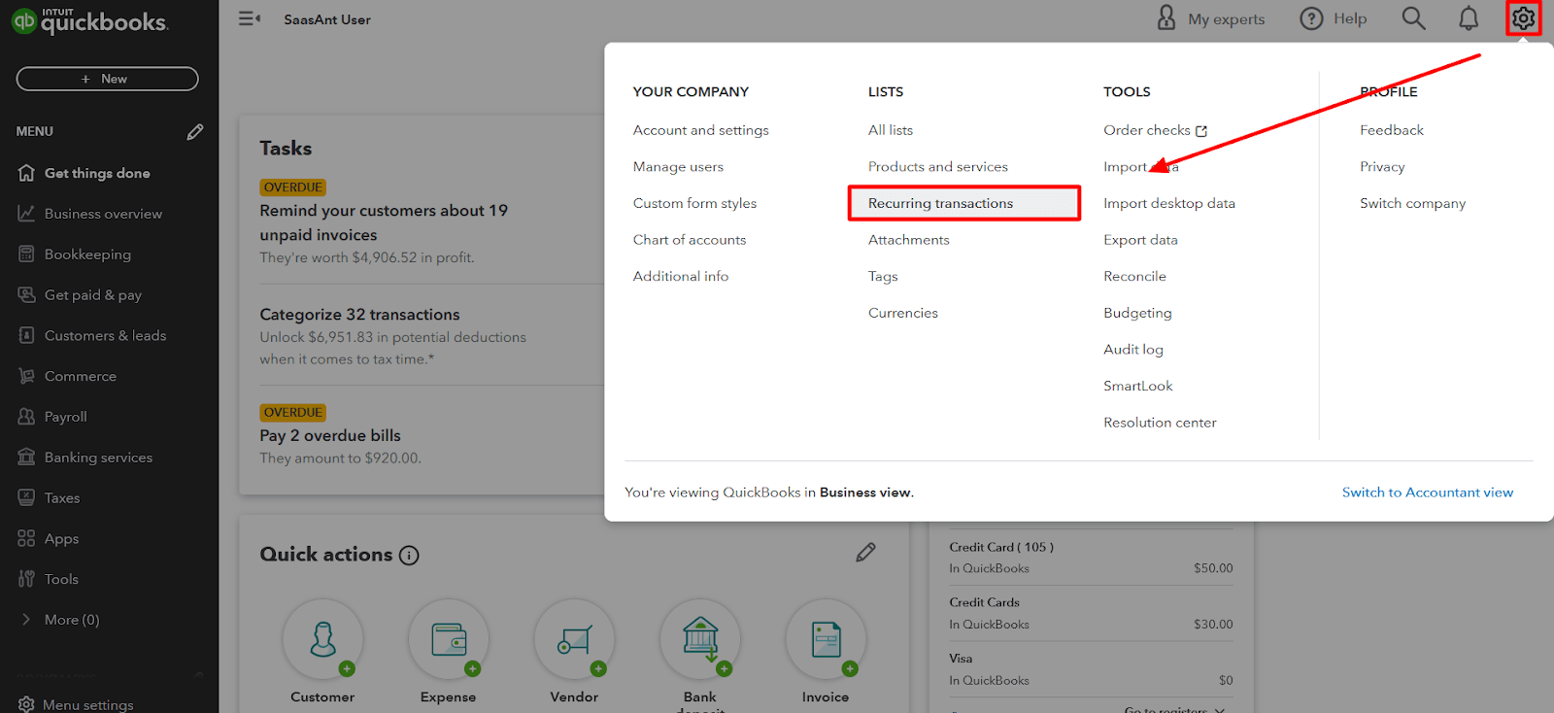Open Additional info
This screenshot has height=713, width=1554.
(681, 276)
